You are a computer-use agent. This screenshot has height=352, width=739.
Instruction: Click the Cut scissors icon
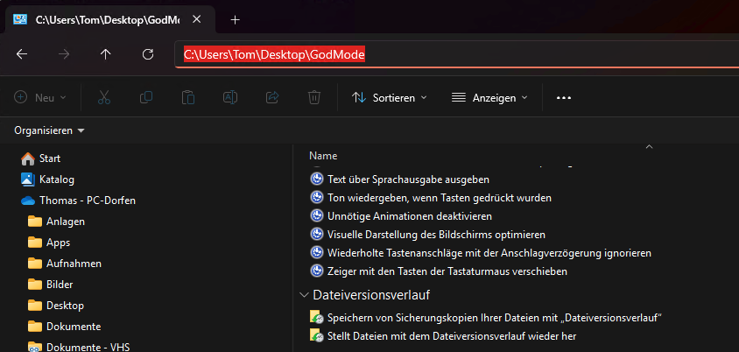coord(104,98)
